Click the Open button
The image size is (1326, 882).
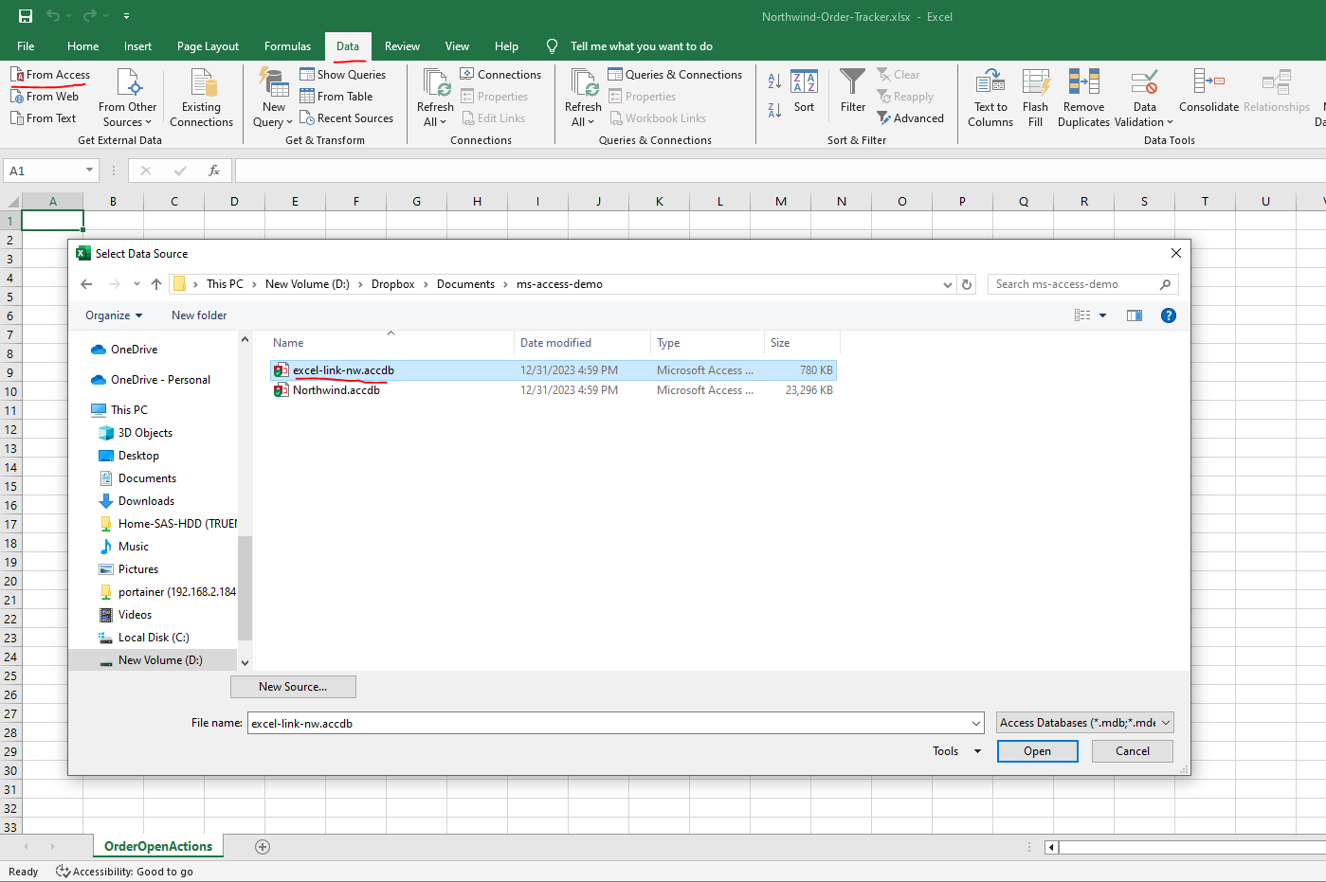[x=1037, y=751]
